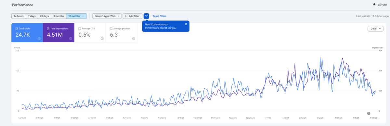The height and width of the screenshot is (126, 390).
Task: Open the Daily granularity dropdown
Action: click(x=375, y=29)
